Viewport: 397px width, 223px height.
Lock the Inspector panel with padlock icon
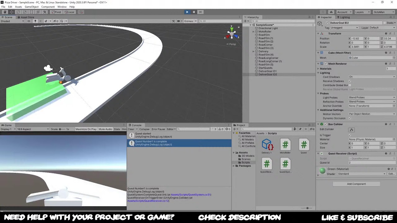pyautogui.click(x=390, y=17)
